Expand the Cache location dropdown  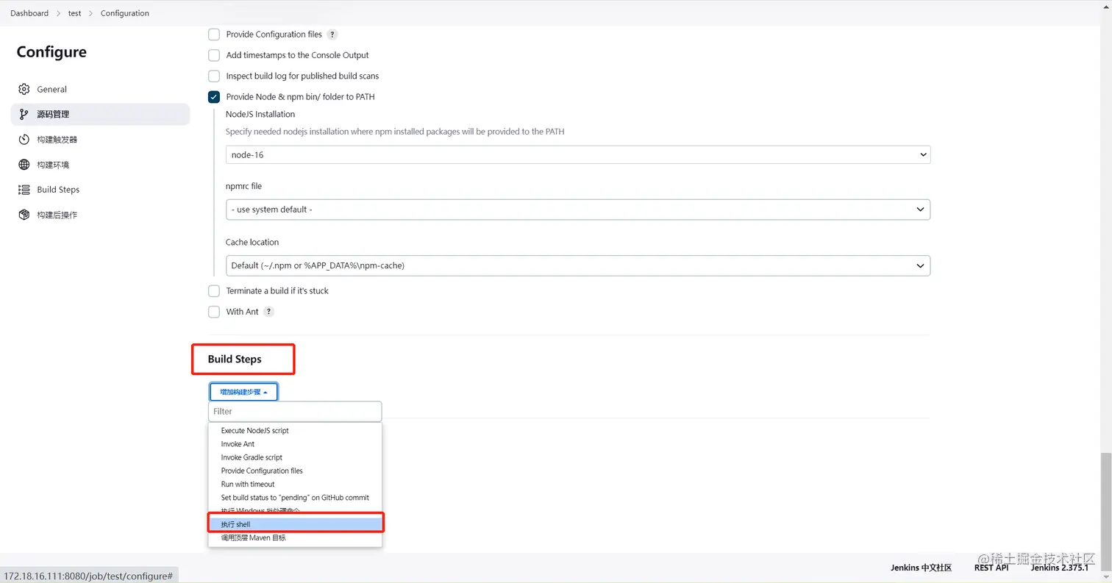tap(578, 265)
